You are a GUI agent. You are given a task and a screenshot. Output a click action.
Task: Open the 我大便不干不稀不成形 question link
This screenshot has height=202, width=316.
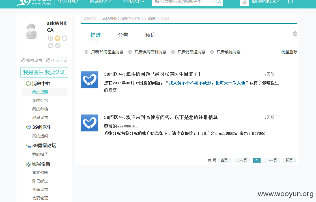click(207, 83)
